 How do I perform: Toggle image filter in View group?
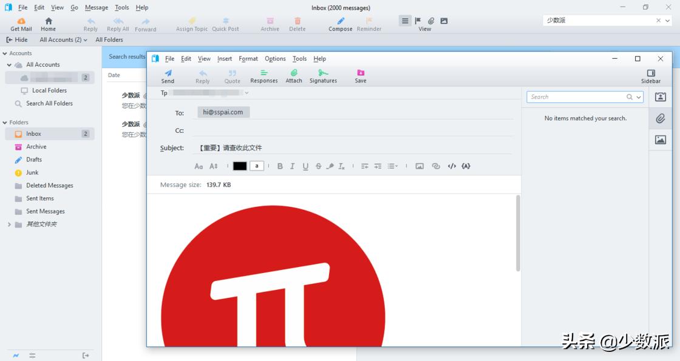tap(444, 21)
